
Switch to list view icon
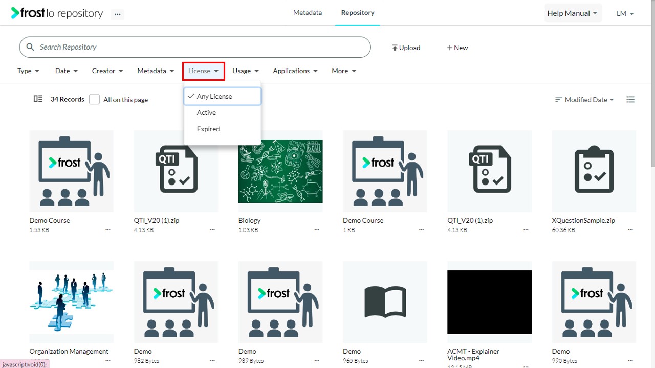(x=630, y=100)
